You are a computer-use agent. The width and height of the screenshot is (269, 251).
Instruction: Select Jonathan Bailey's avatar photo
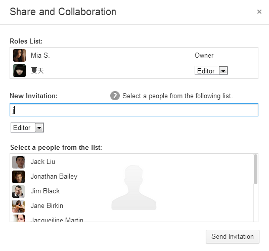(x=18, y=177)
